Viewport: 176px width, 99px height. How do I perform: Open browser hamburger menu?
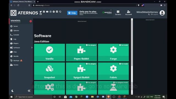(x=165, y=5)
